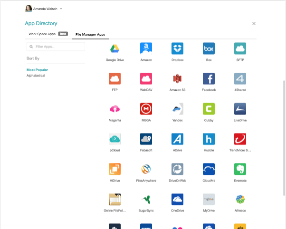Open the SugarSync app icon
The width and height of the screenshot is (286, 229).
pos(146,200)
